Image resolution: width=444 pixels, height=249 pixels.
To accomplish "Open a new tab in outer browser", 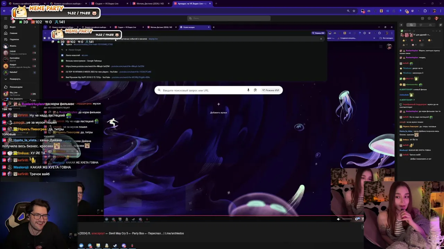I will [216, 3].
